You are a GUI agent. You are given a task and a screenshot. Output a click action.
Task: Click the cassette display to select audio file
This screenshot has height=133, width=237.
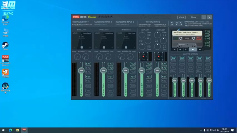pyautogui.click(x=187, y=33)
